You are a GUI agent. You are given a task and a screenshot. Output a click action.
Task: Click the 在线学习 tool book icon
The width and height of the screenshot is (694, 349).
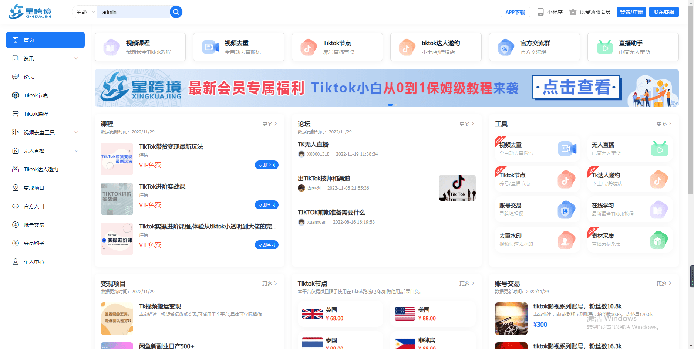point(659,210)
